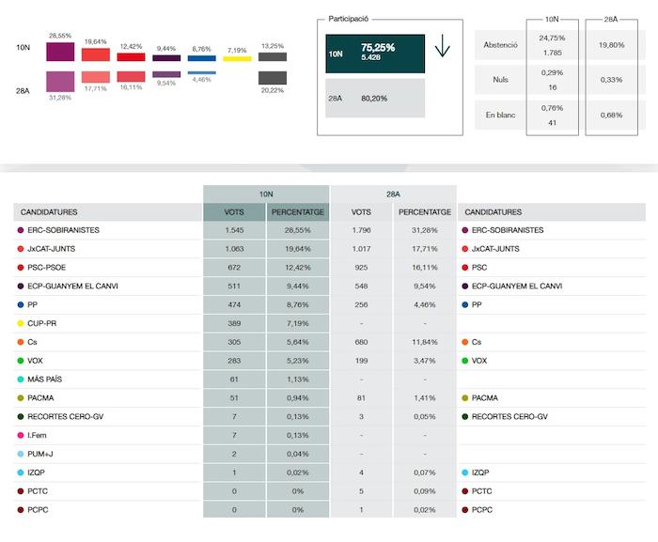This screenshot has height=542, width=658.
Task: Click the 11,84% percentage cell for Cs
Action: (425, 342)
